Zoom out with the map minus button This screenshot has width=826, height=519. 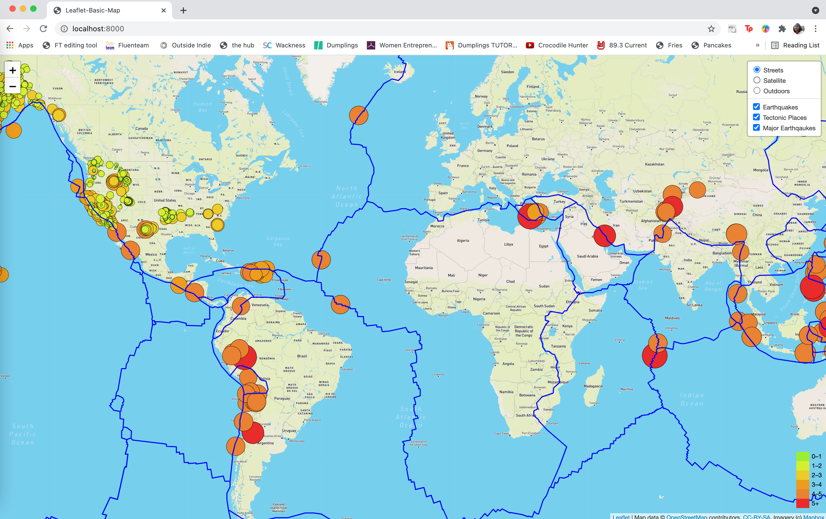13,86
